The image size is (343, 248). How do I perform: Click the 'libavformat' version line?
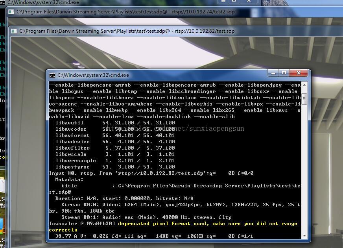115,135
